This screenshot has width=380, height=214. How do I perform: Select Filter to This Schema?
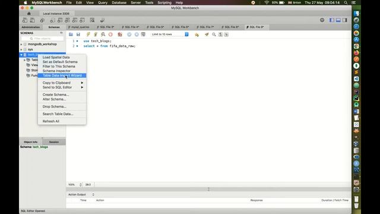(62, 67)
